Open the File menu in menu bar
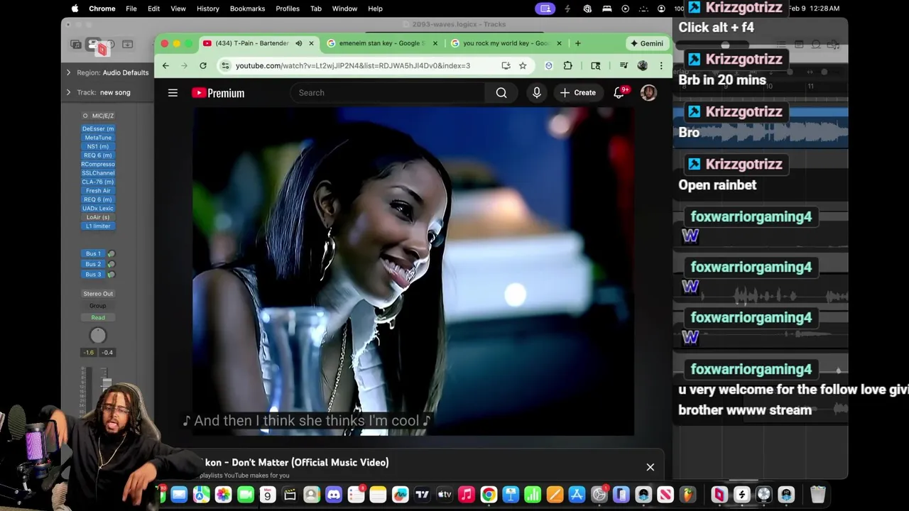Image resolution: width=909 pixels, height=511 pixels. 131,9
